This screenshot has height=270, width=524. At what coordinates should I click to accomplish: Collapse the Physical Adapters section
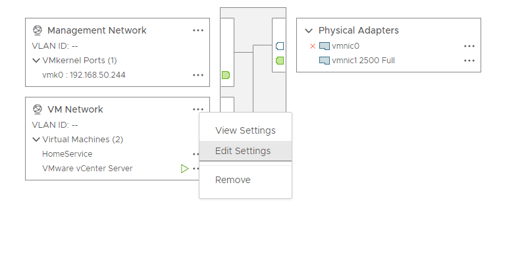(x=309, y=30)
